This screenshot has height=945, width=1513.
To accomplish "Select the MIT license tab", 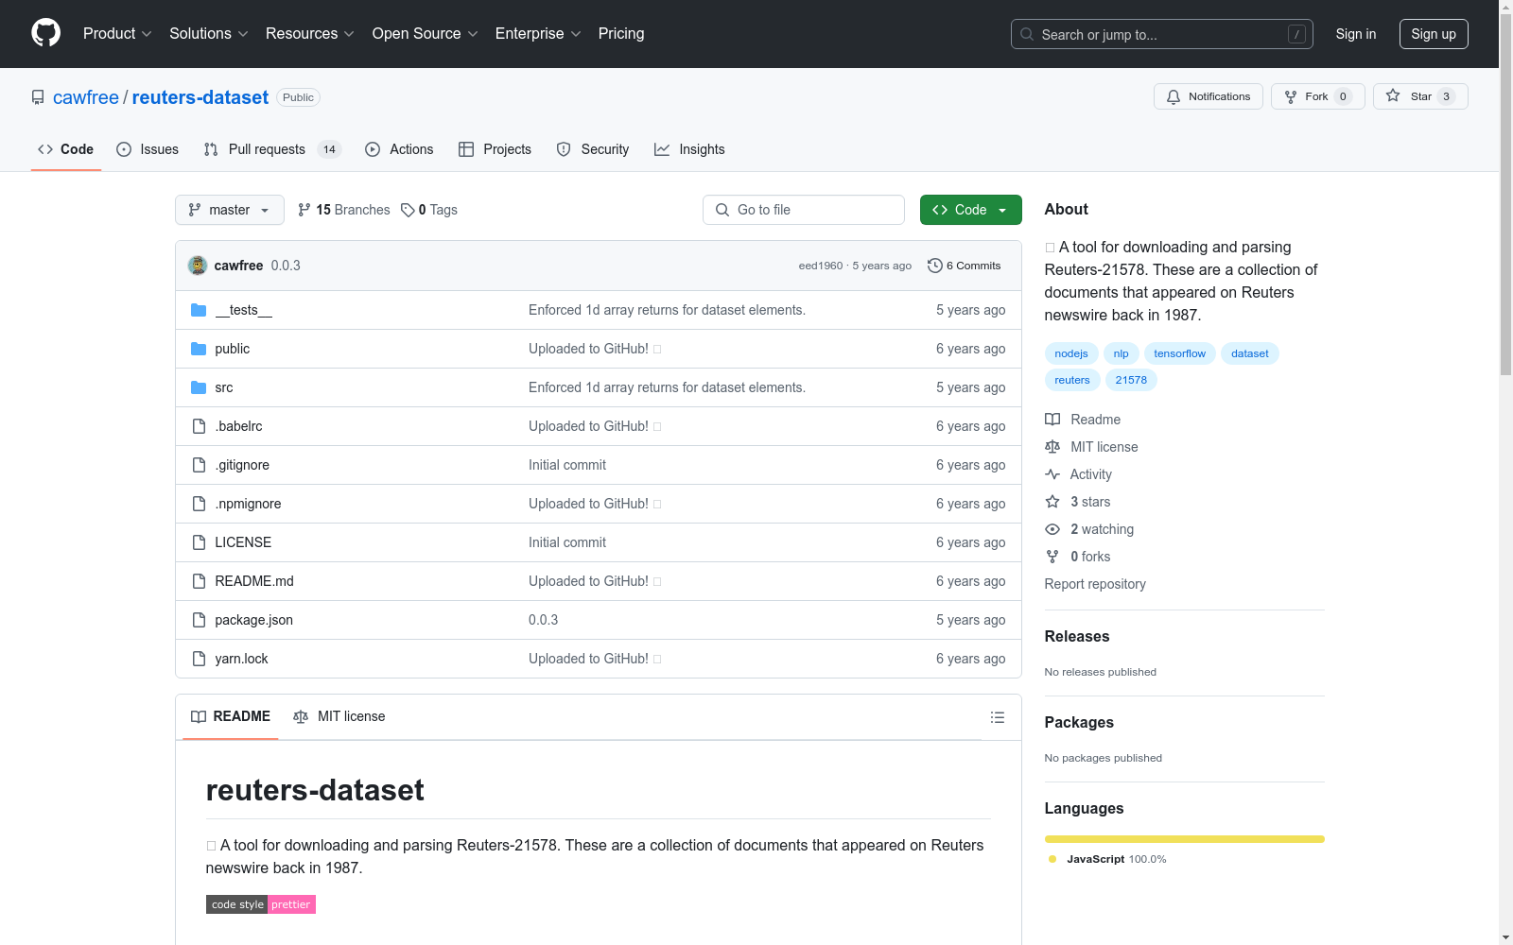I will click(339, 716).
